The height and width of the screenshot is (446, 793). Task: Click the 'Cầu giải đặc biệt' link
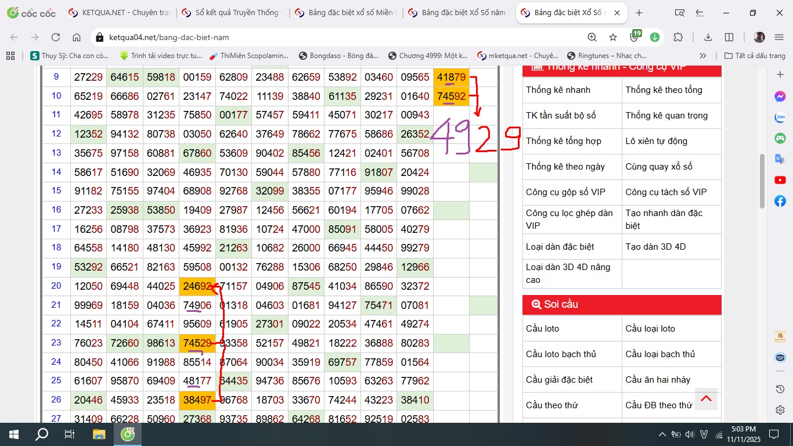tap(559, 380)
